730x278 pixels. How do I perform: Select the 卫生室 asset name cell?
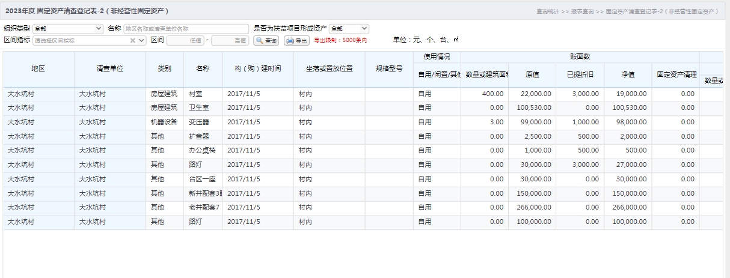pos(203,108)
